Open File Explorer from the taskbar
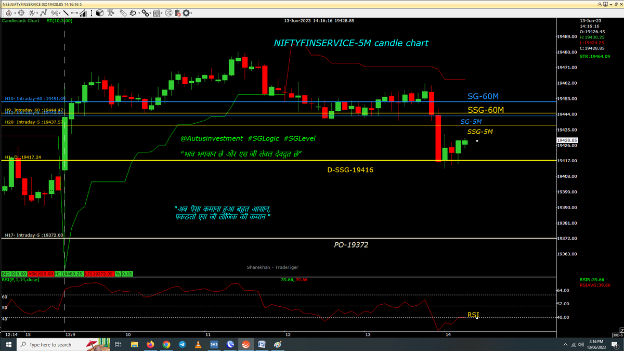The width and height of the screenshot is (624, 351). pos(135,344)
